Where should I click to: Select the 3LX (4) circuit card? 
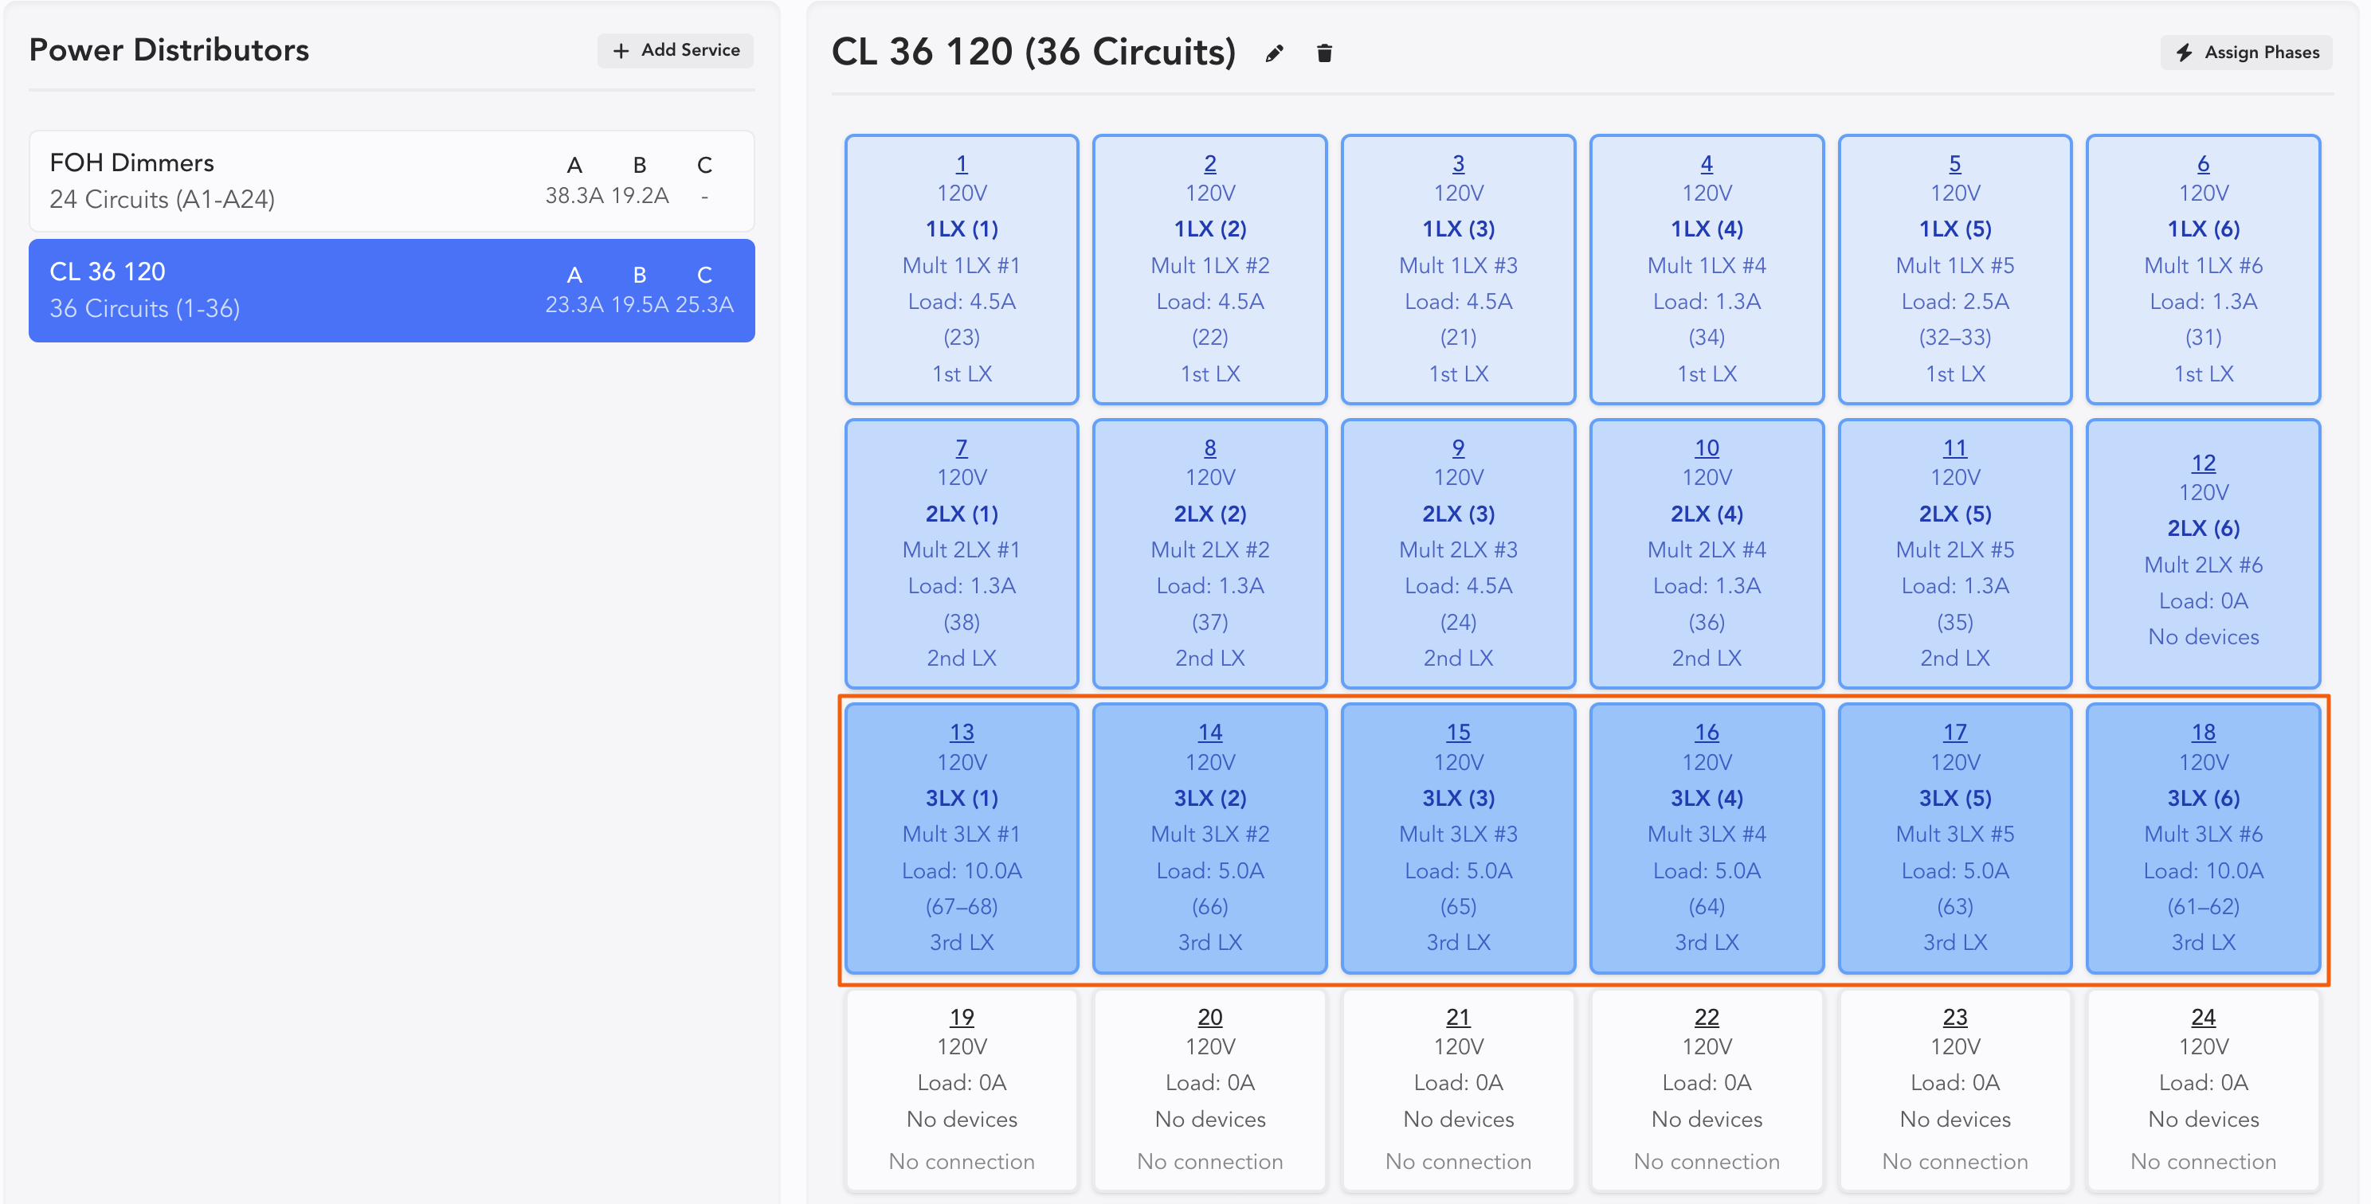coord(1707,838)
